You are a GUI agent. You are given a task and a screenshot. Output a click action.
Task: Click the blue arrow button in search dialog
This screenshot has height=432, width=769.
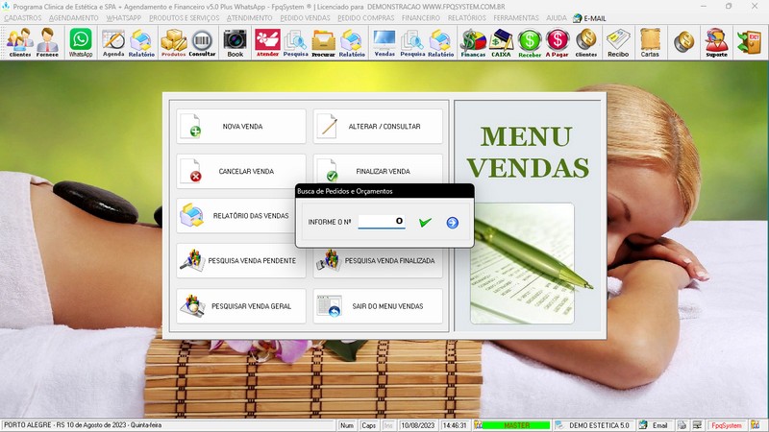tap(452, 223)
